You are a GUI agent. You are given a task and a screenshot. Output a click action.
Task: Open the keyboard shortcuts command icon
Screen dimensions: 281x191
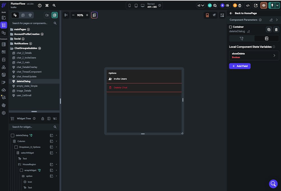pyautogui.click(x=47, y=5)
